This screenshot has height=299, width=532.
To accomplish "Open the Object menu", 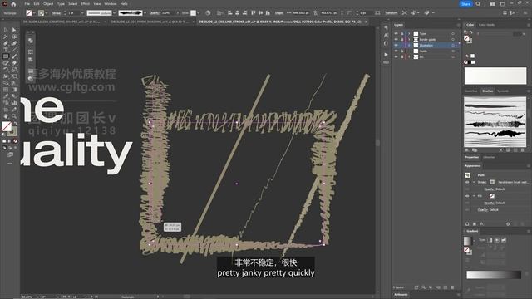I will 48,4.
